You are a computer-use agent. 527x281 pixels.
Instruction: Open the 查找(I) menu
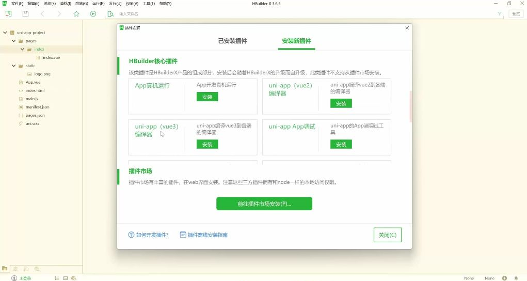pos(66,4)
